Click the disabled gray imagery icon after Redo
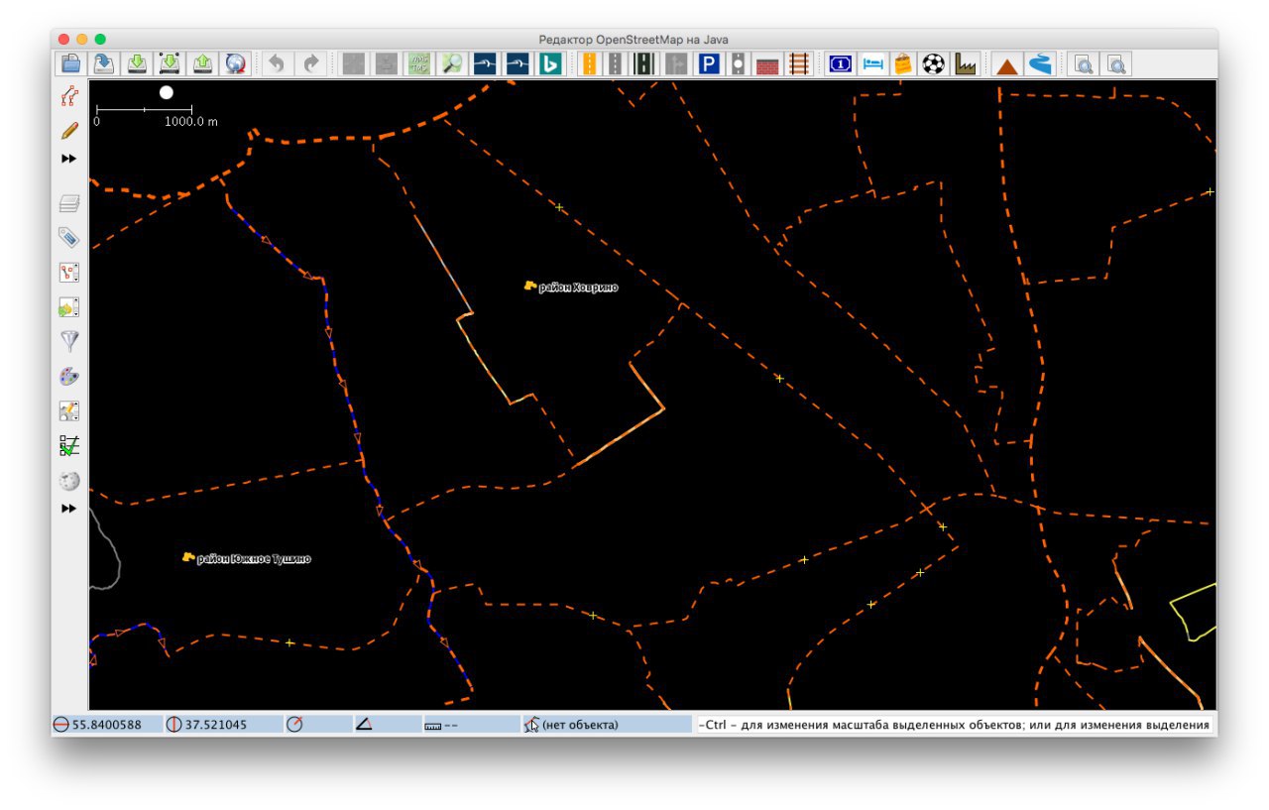Screen dimensions: 1269x810 click(353, 64)
